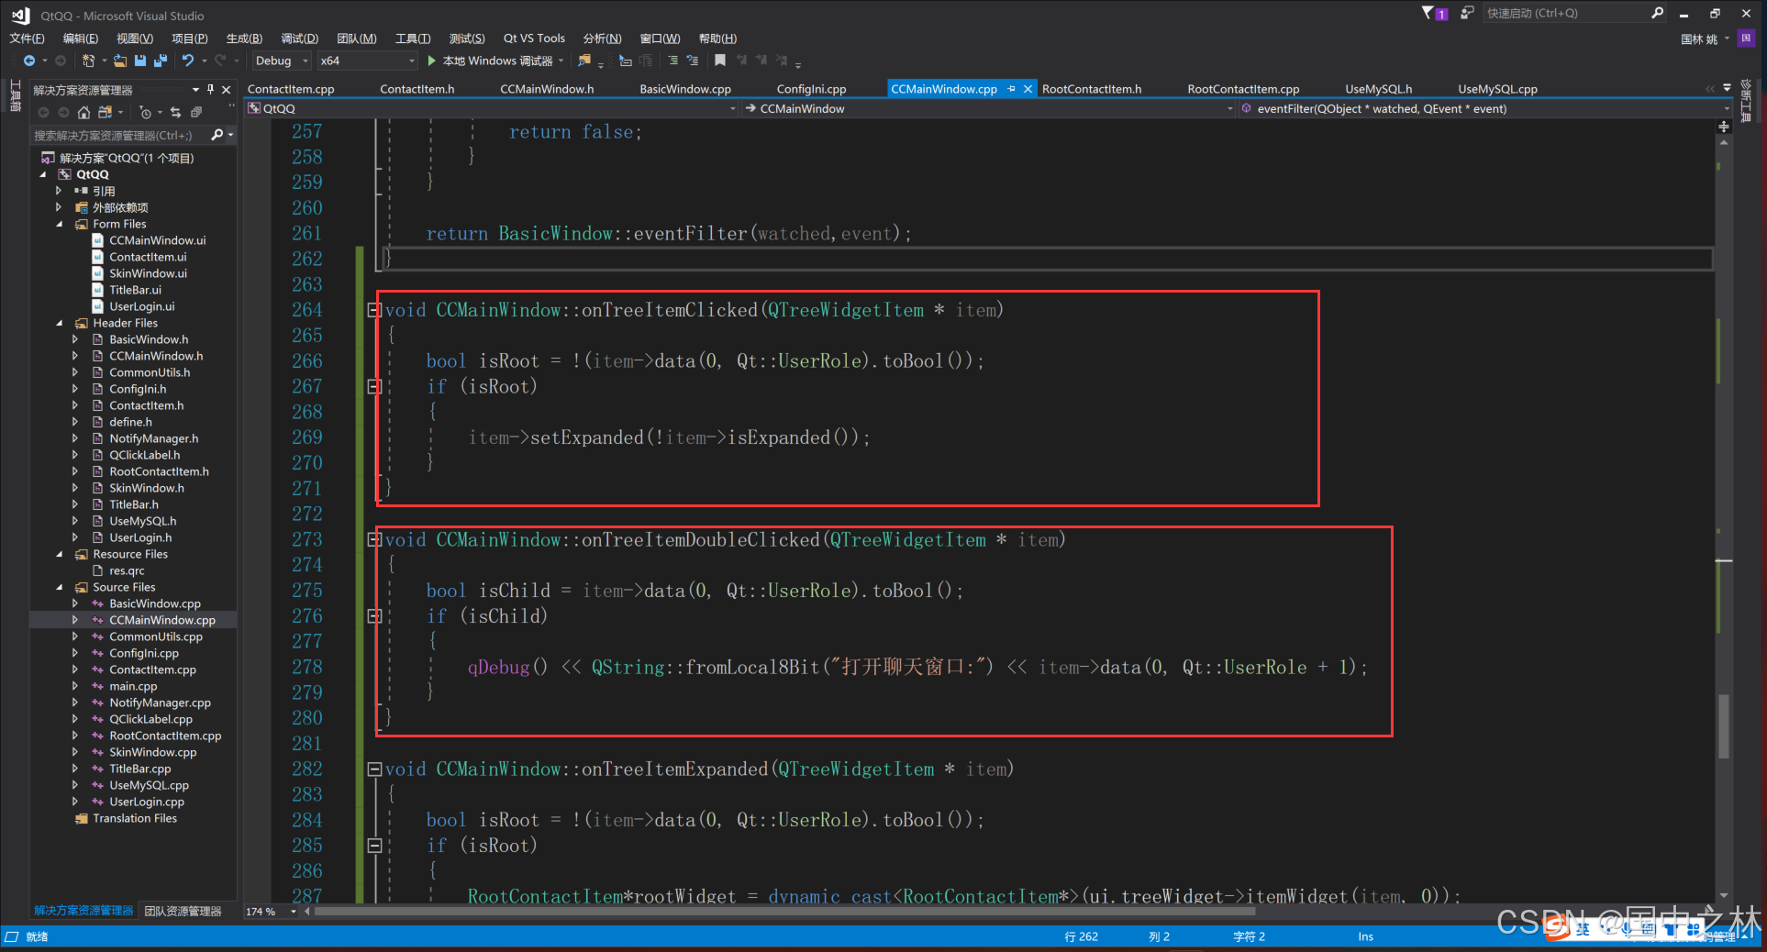Image resolution: width=1767 pixels, height=952 pixels.
Task: Comment out selected lines using the comment icon
Action: [672, 61]
